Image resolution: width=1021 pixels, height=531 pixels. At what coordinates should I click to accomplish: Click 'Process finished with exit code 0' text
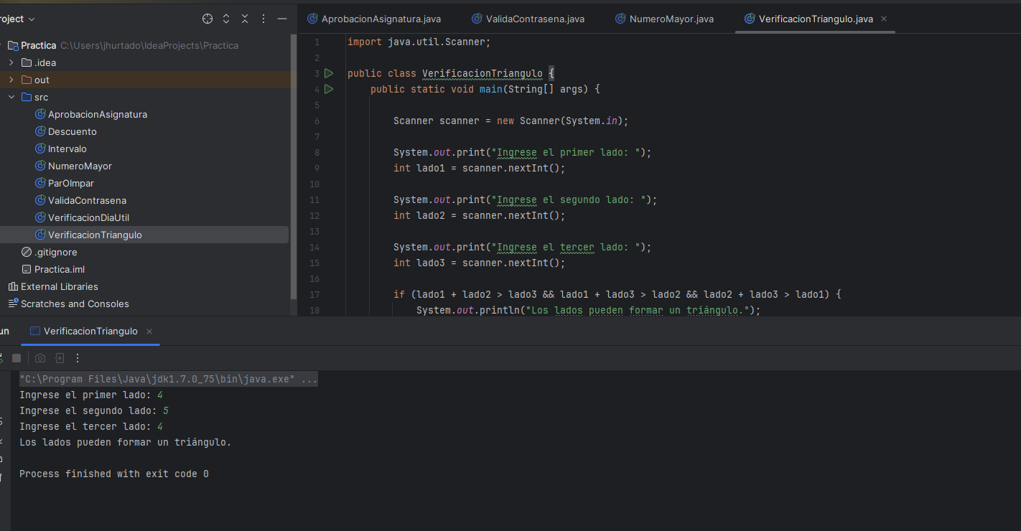pos(114,474)
